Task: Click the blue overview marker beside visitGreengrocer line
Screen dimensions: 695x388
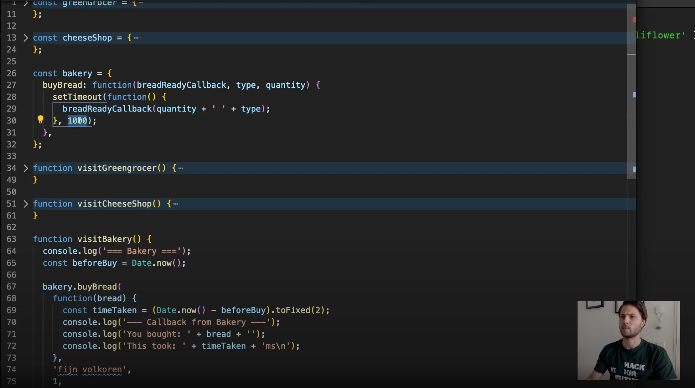Action: coord(634,169)
